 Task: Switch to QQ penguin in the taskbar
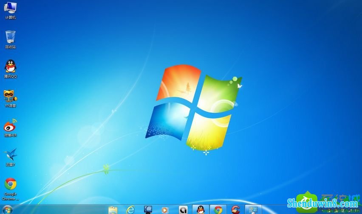point(201,210)
